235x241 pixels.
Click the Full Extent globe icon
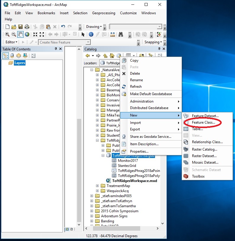coord(27,34)
